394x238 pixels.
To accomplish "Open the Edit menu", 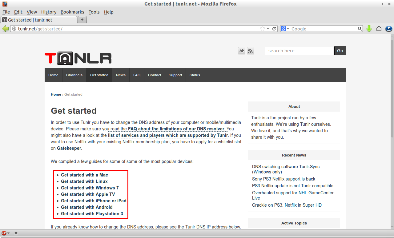I will point(18,12).
